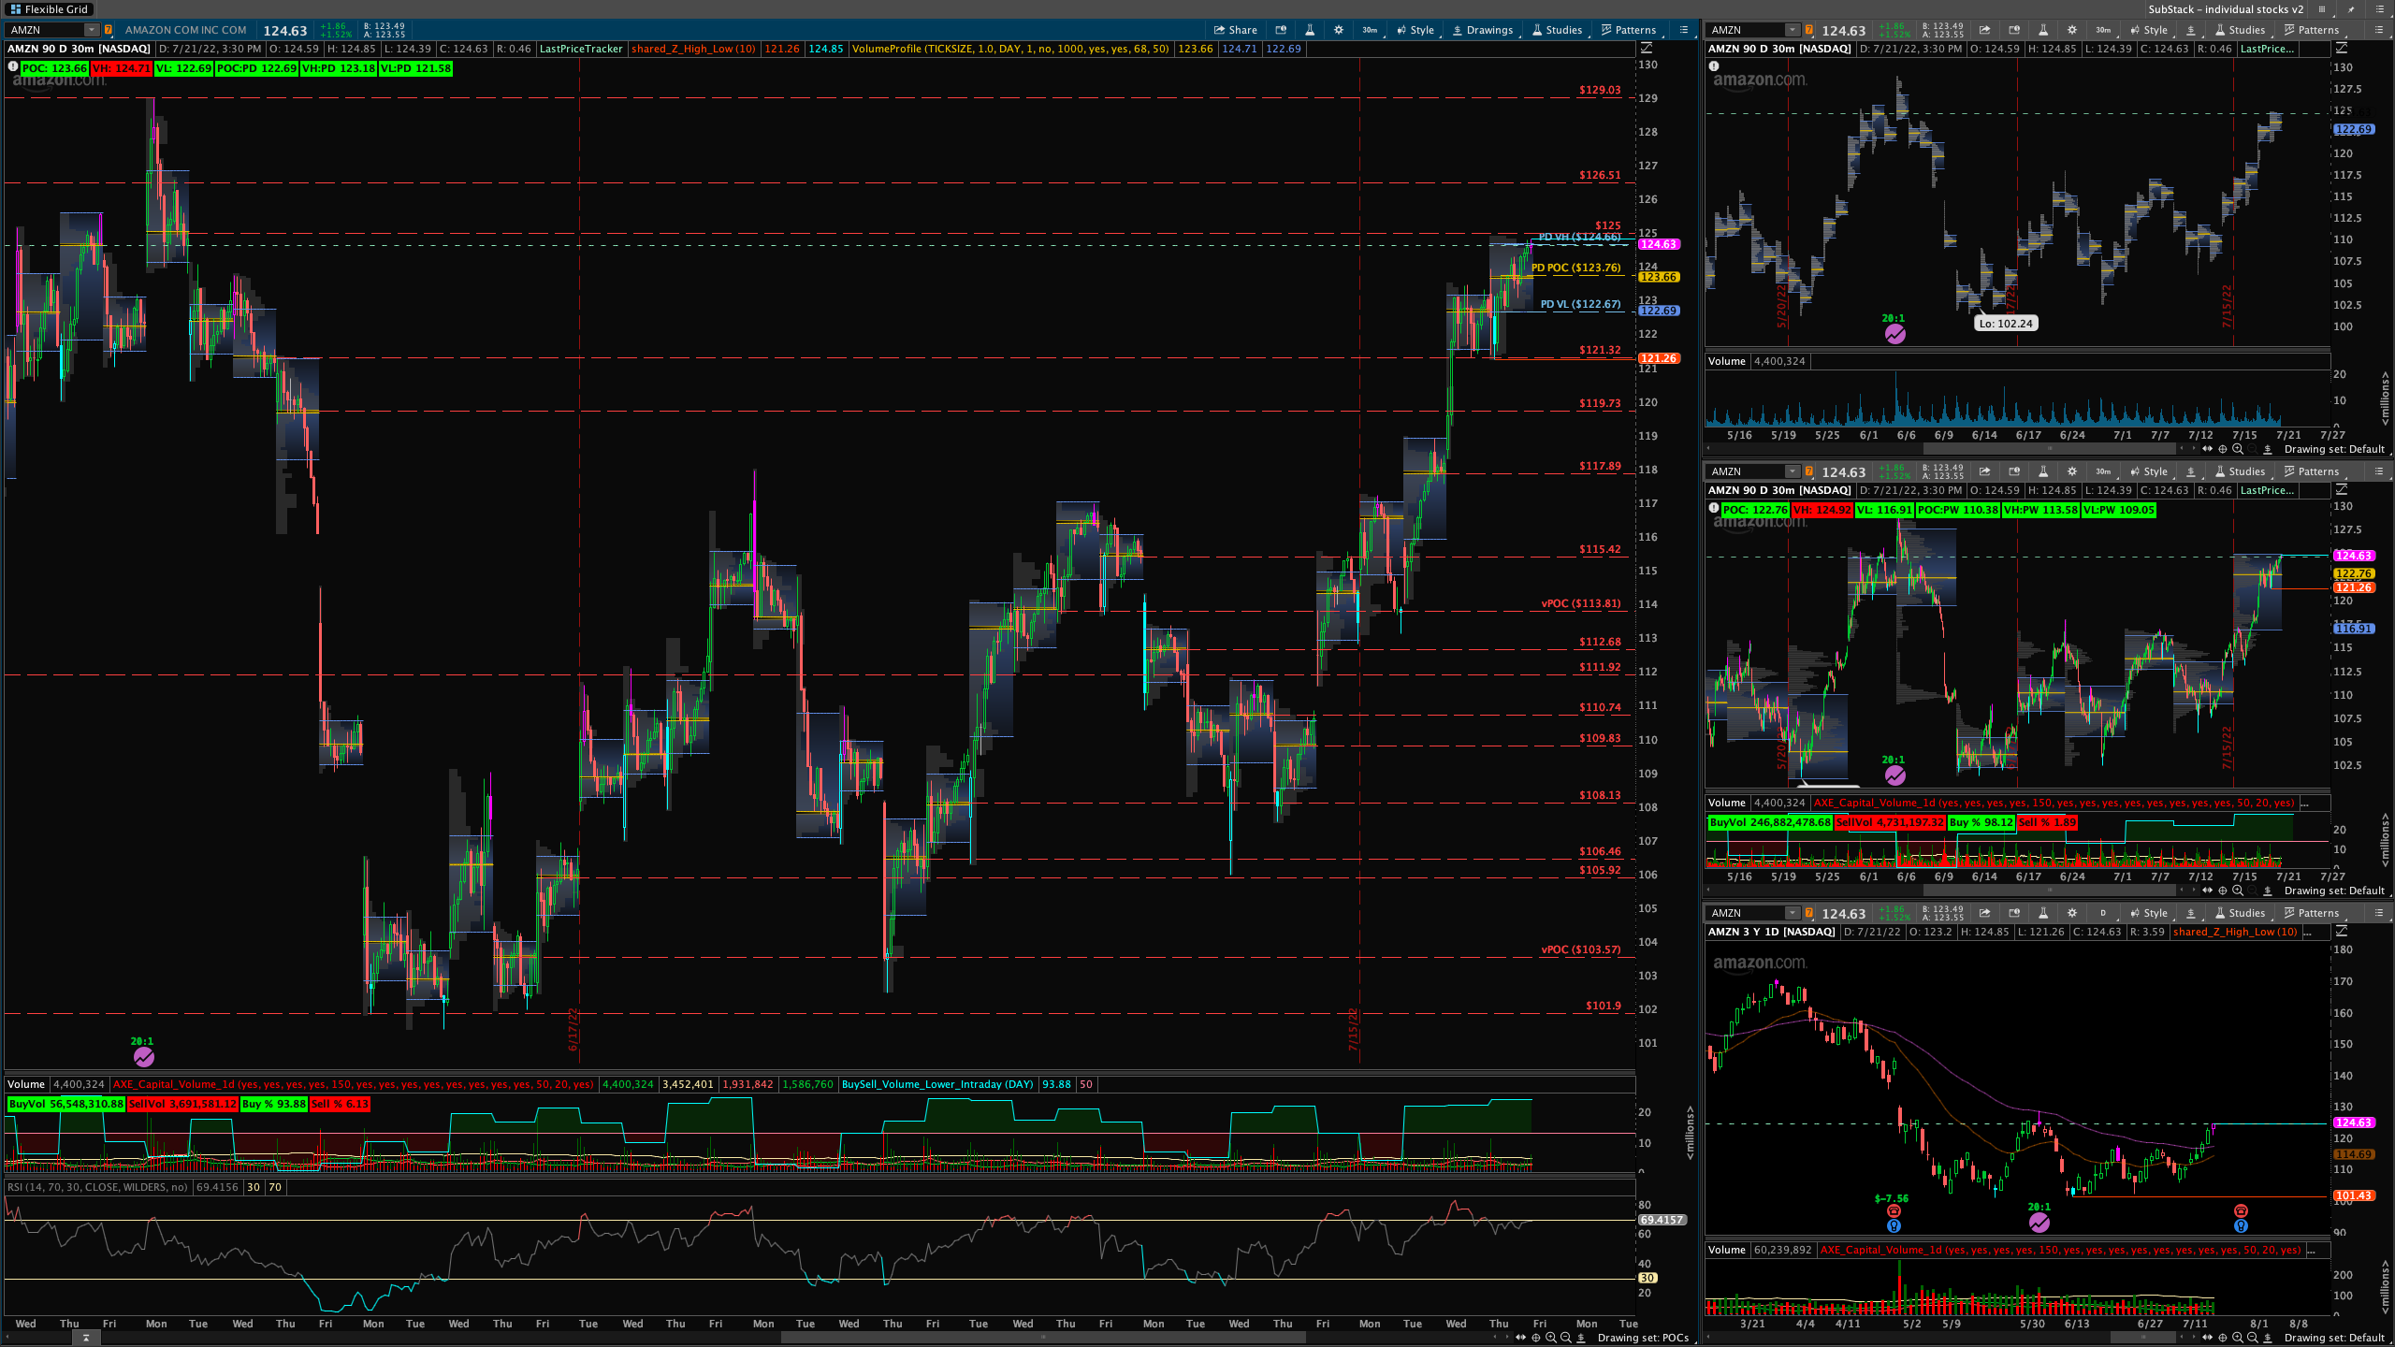Image resolution: width=2395 pixels, height=1347 pixels.
Task: Open 30m timeframe selector on main chart
Action: coord(1369,30)
